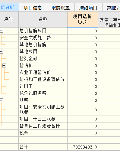The image size is (120, 167).
Task: Select the 材料和工程设备暂估价 row
Action: coord(43,80)
